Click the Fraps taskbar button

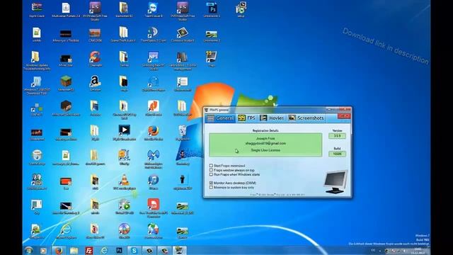point(179,250)
